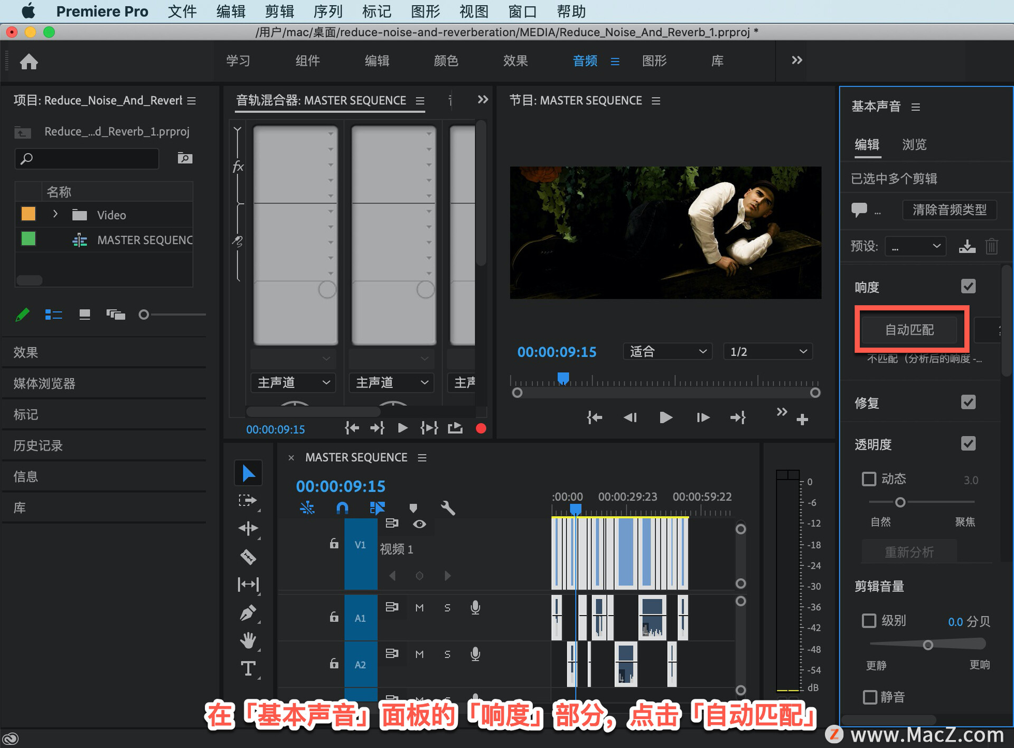Screen dimensions: 1014x748
Task: Open first 主声道 output dropdown
Action: 293,382
